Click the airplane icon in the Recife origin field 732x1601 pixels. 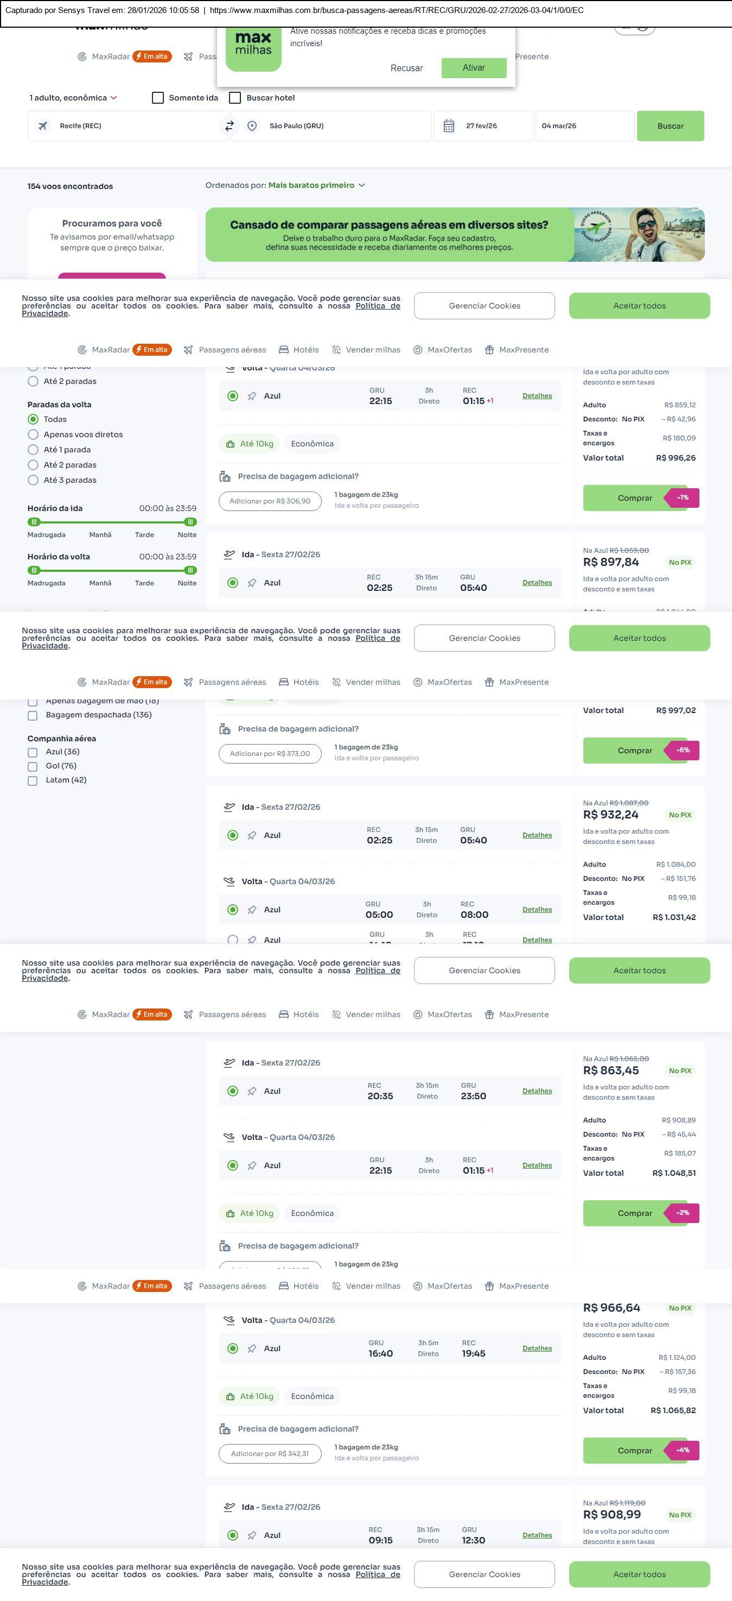[x=43, y=126]
